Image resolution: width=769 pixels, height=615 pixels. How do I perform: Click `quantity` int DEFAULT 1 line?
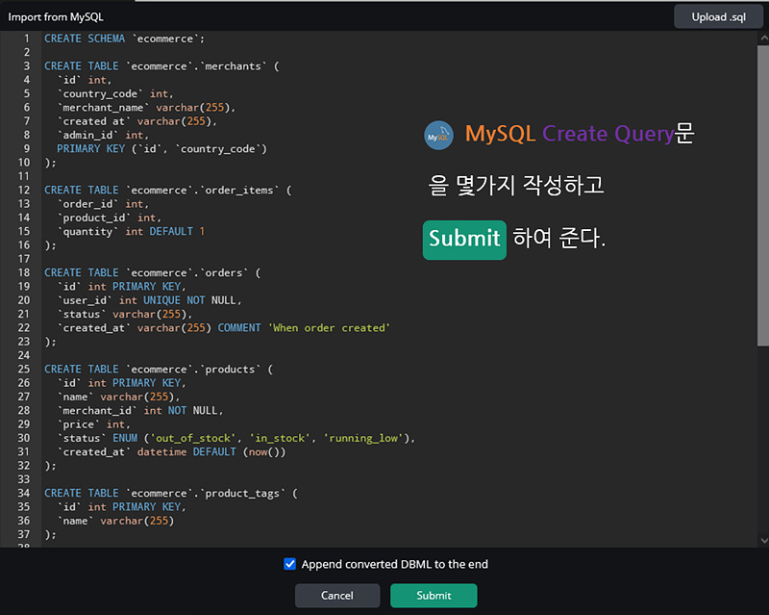[x=131, y=231]
